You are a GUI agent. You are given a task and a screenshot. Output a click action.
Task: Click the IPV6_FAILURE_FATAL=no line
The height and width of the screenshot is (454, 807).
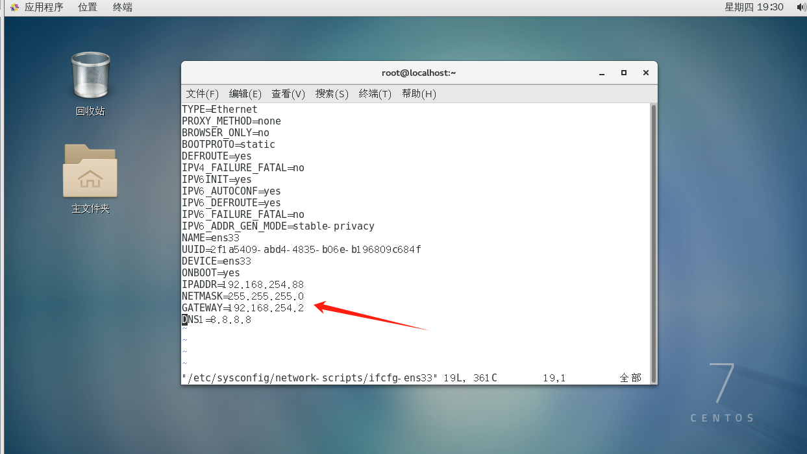tap(243, 215)
